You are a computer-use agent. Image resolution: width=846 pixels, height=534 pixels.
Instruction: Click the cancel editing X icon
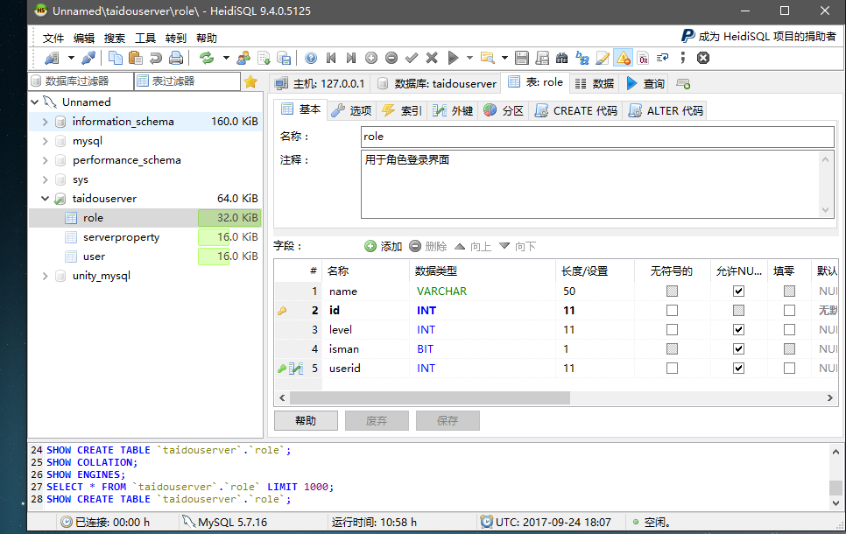(x=432, y=58)
